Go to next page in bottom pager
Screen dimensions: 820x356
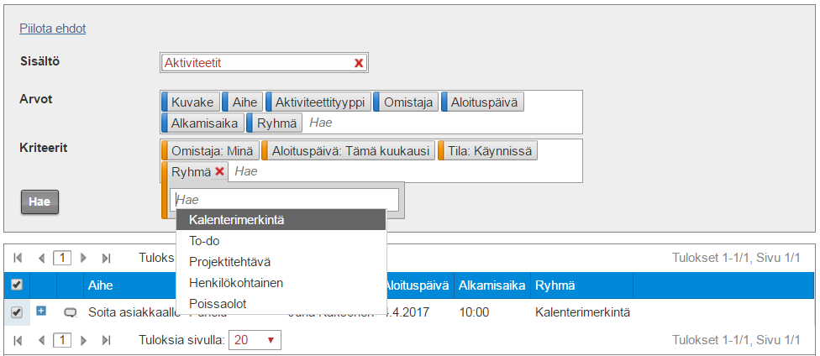[x=83, y=340]
